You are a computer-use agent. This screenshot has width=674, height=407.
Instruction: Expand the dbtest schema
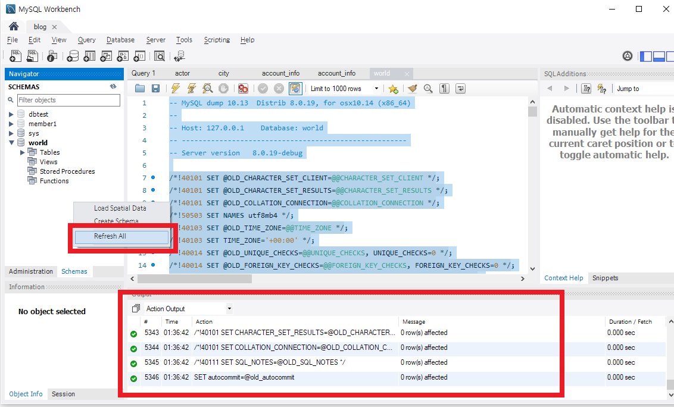point(11,114)
